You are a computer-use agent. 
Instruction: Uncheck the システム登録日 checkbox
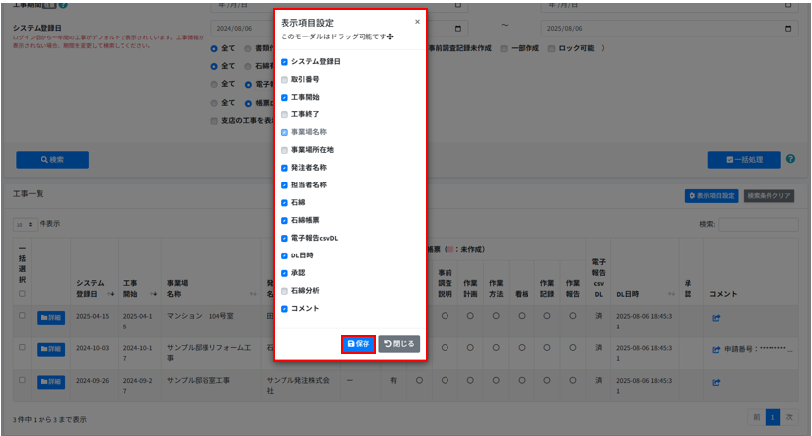[x=284, y=61]
